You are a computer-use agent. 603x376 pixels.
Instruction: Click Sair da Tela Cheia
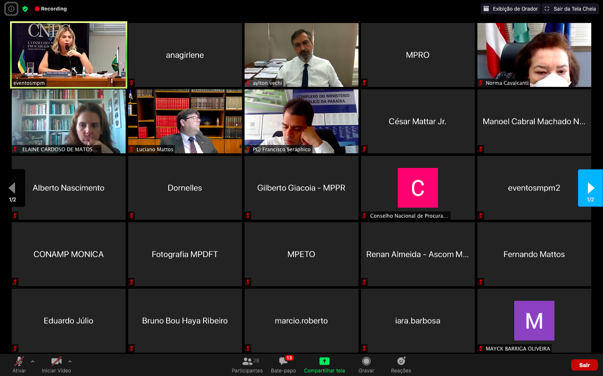pyautogui.click(x=570, y=9)
